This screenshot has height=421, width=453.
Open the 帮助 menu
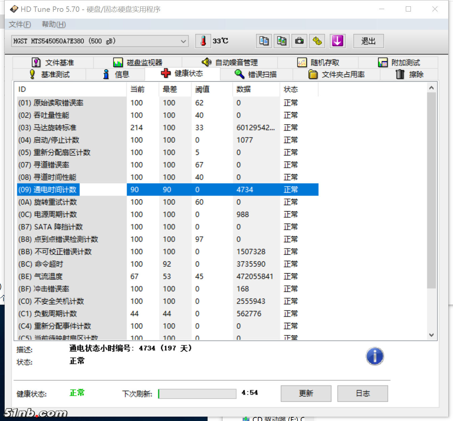(54, 24)
